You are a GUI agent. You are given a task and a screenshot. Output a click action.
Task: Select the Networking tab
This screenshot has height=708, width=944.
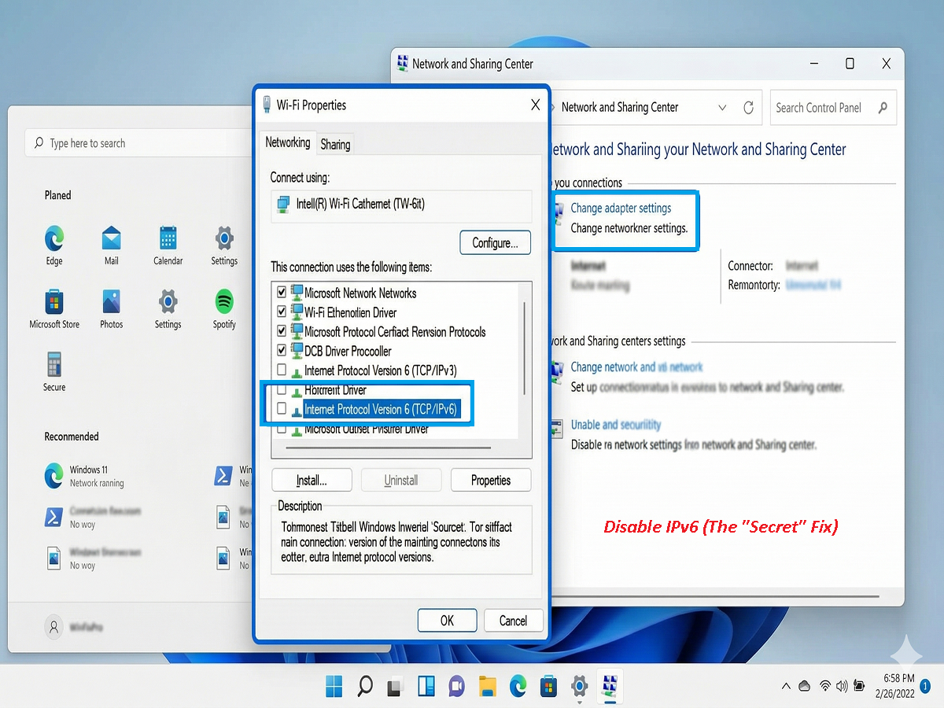click(287, 143)
